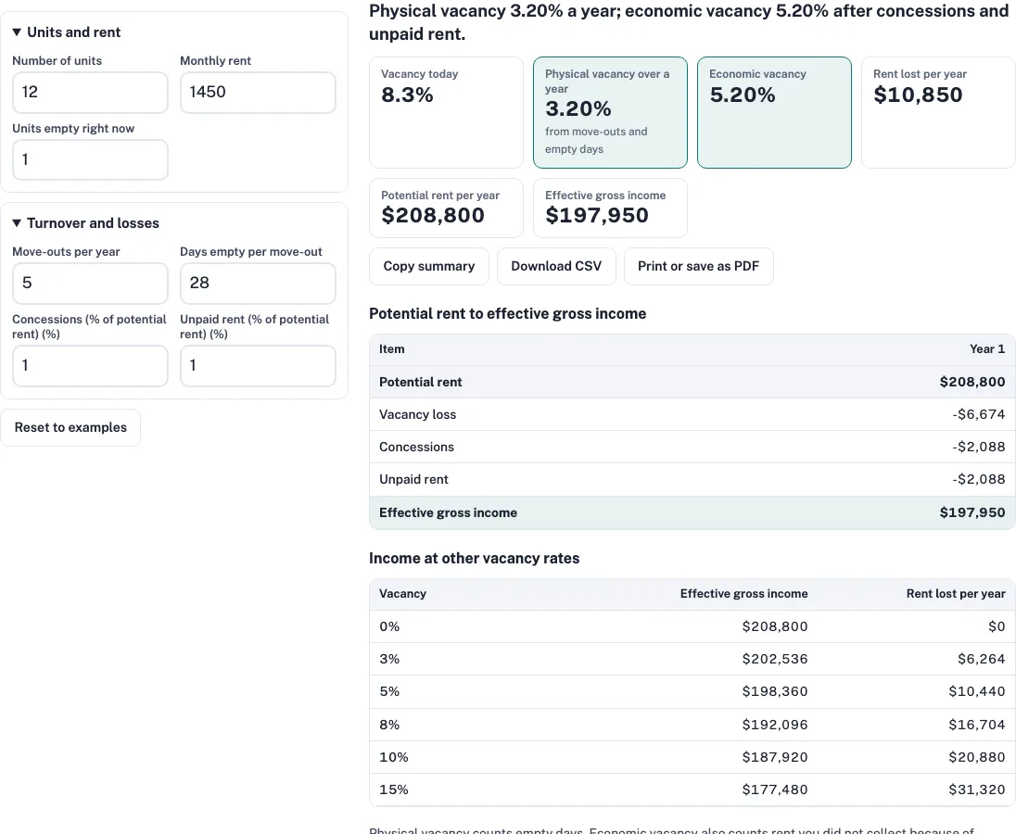Edit the Monthly rent field
Image resolution: width=1016 pixels, height=834 pixels.
(258, 93)
